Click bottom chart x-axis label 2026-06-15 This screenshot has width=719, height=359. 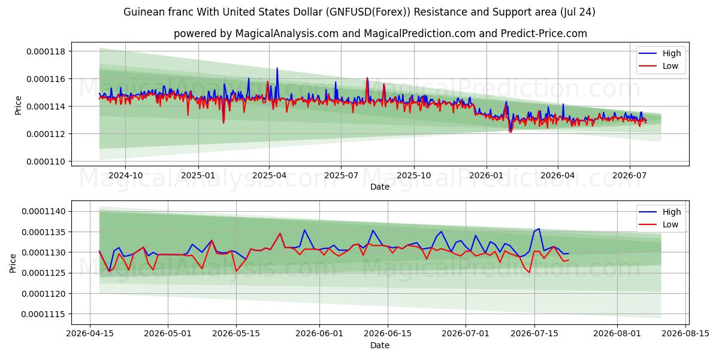pos(388,334)
